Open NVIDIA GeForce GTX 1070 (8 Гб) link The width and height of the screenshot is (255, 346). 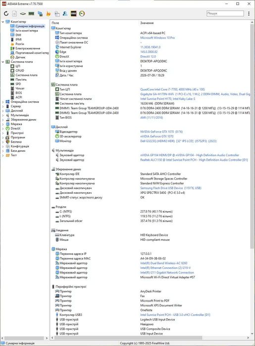[161, 131]
